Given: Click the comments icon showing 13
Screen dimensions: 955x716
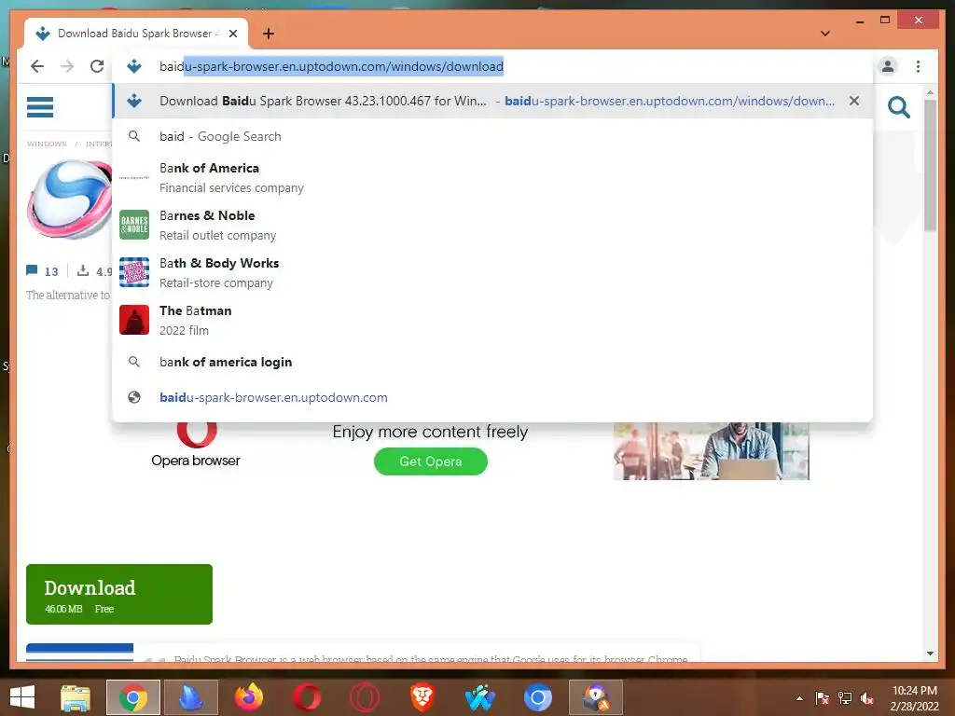Looking at the screenshot, I should coord(32,271).
